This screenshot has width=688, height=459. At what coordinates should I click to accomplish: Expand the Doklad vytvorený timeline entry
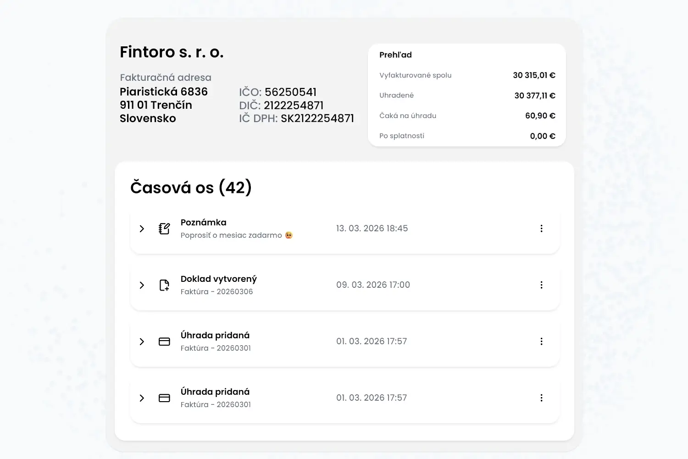[x=141, y=285]
